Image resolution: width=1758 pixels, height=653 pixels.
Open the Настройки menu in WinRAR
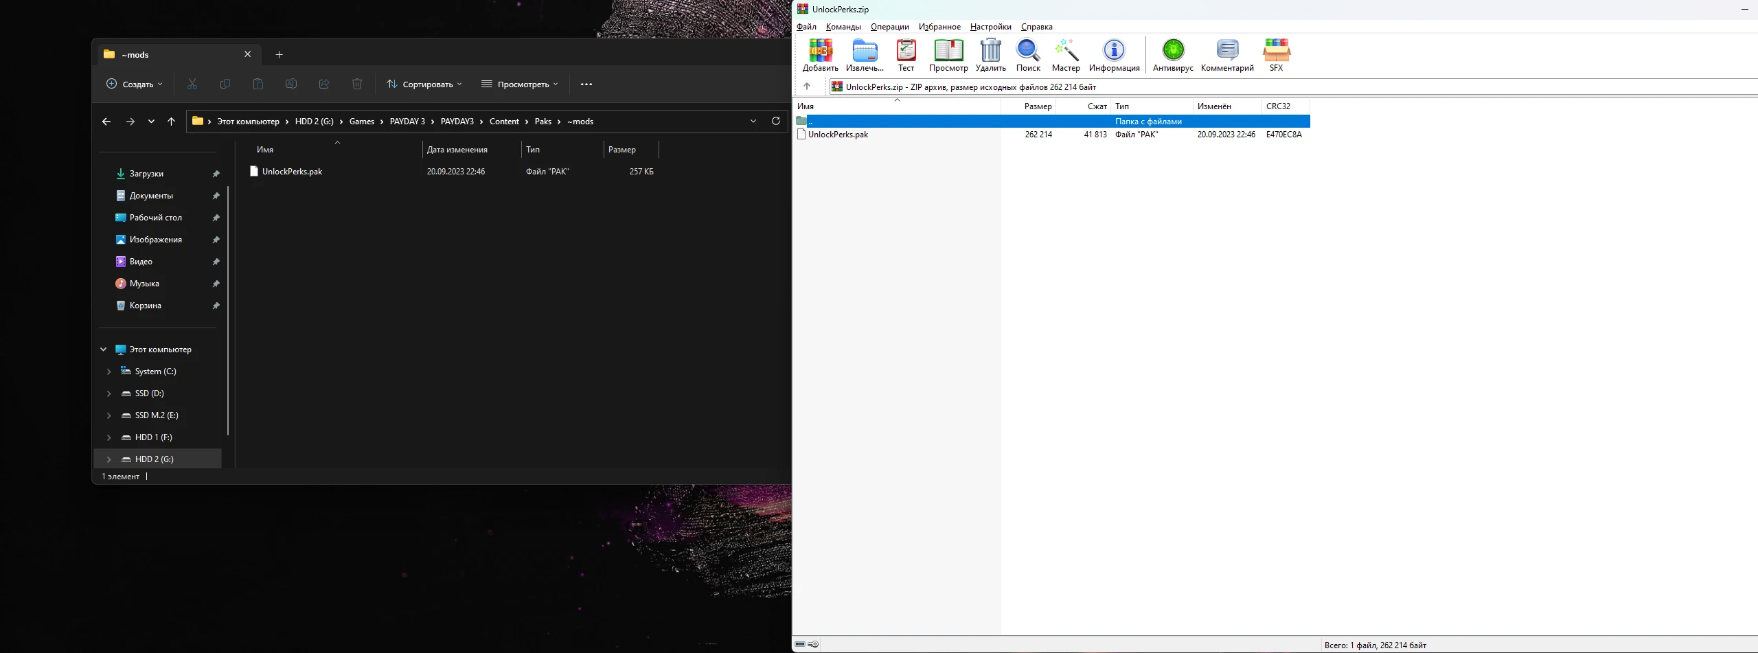tap(990, 27)
